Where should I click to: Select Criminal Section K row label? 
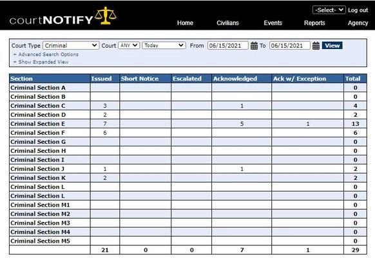coord(38,178)
